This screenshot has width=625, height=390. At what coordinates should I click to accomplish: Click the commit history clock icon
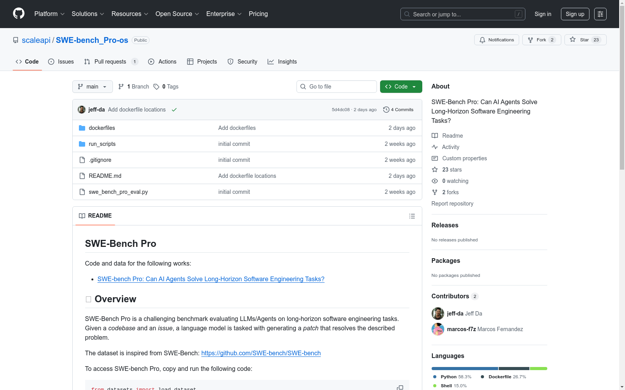pos(386,110)
